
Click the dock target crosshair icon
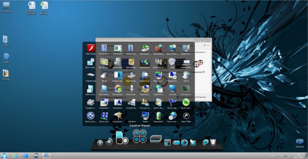click(100, 143)
